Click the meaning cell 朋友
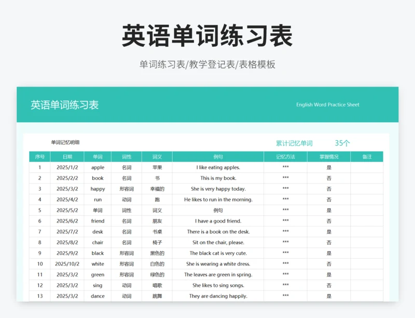The image size is (415, 318). 157,221
